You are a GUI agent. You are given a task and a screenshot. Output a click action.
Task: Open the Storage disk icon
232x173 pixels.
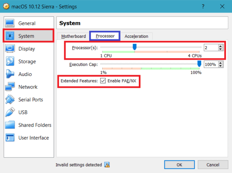[10, 61]
